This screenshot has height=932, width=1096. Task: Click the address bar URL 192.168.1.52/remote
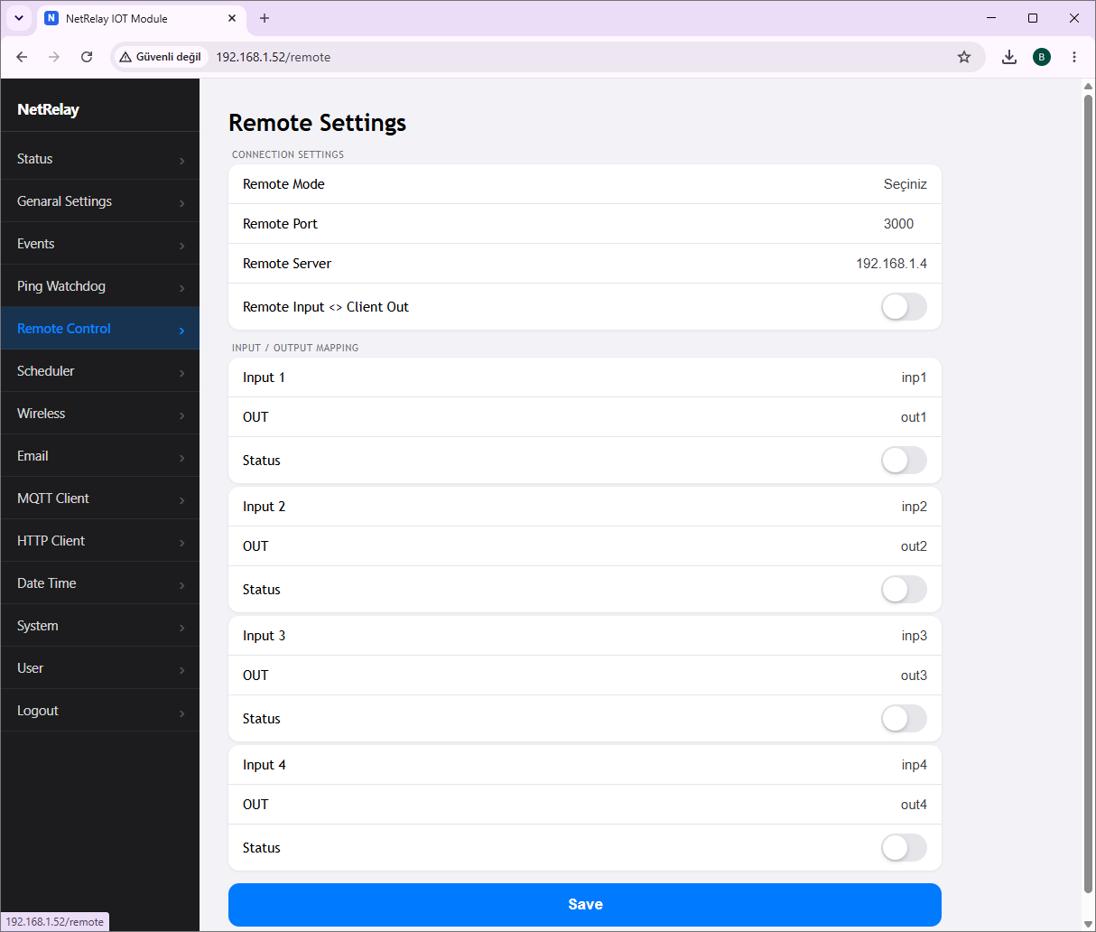274,57
